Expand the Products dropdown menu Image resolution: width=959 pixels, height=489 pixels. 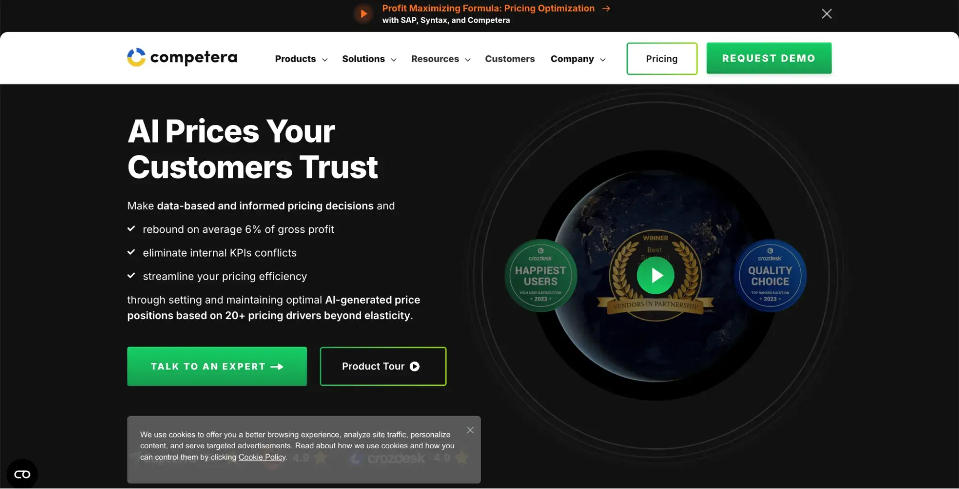pos(301,59)
